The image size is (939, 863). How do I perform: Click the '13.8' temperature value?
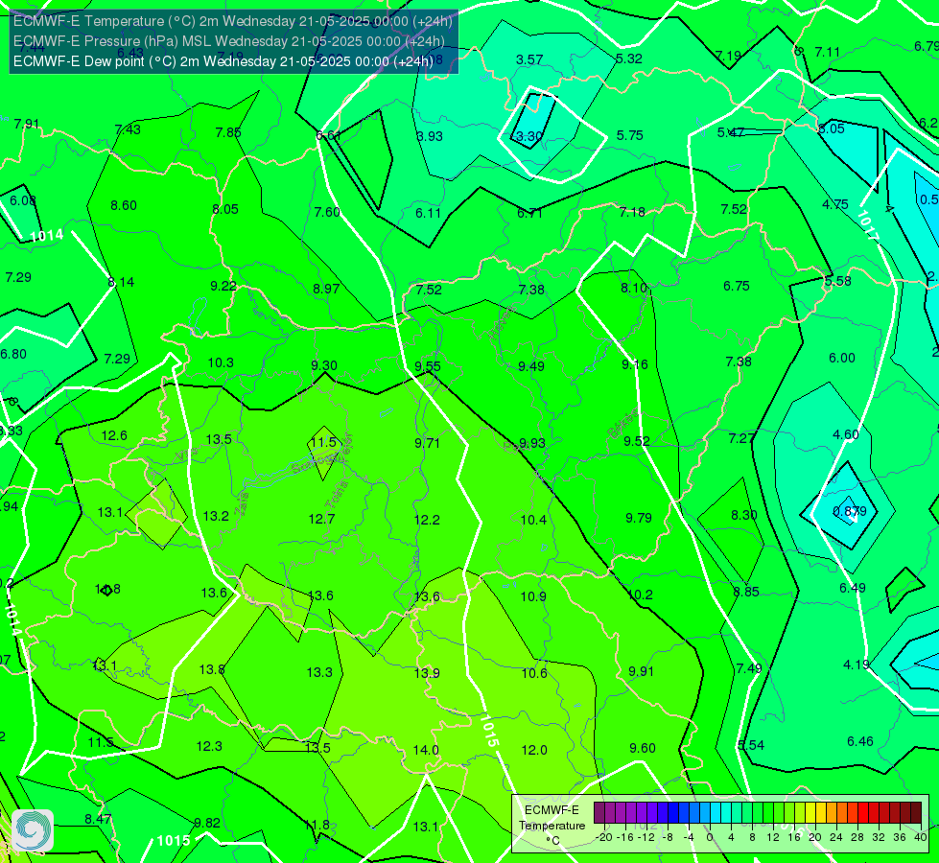pos(212,669)
